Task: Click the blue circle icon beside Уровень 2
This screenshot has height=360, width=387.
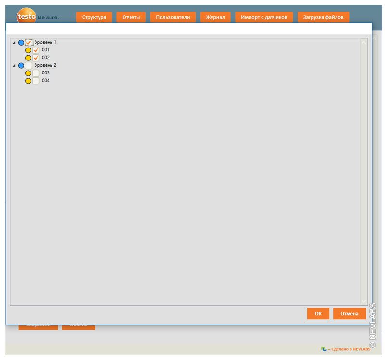Action: click(21, 65)
